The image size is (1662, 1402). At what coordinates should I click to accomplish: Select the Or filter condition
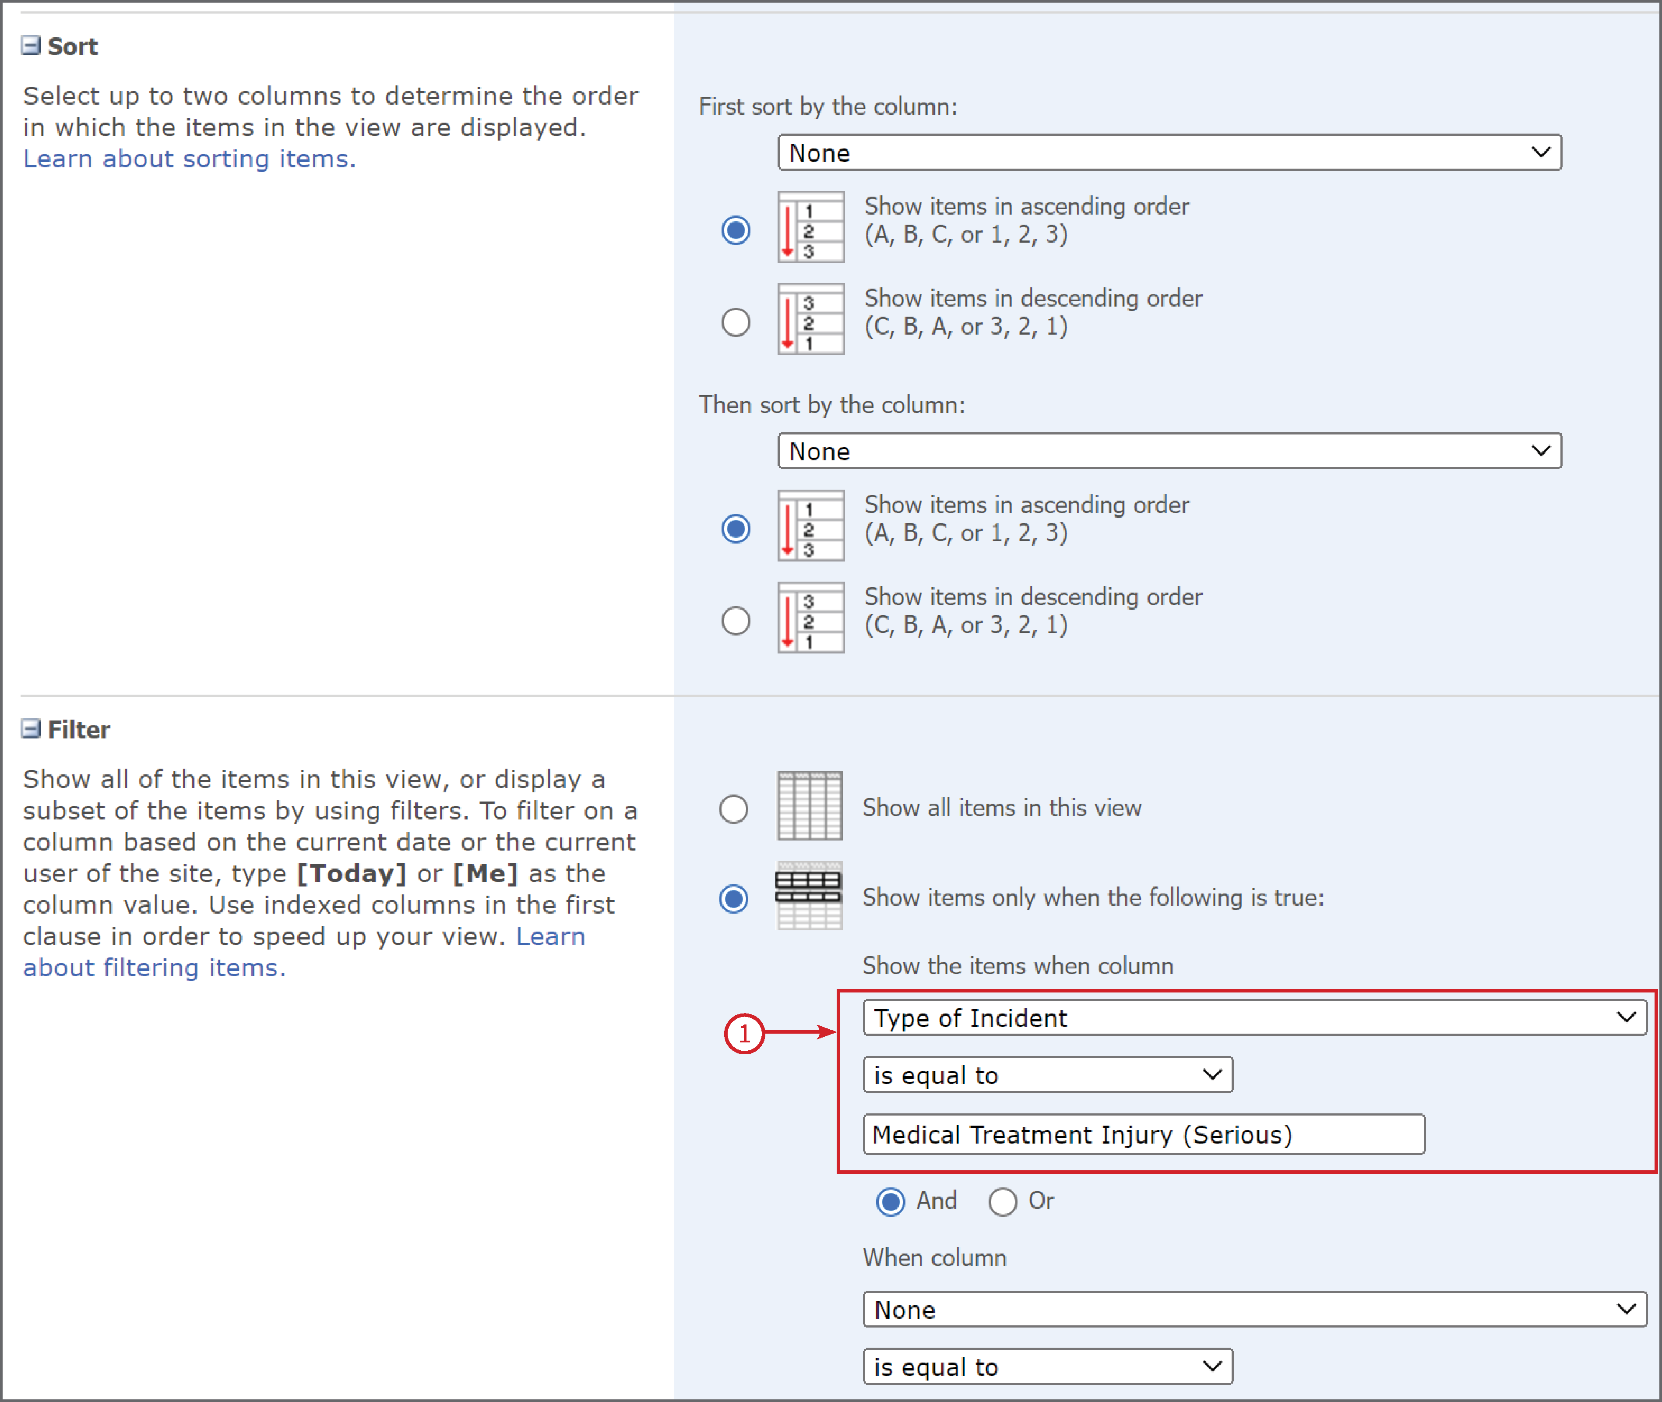pos(1003,1201)
